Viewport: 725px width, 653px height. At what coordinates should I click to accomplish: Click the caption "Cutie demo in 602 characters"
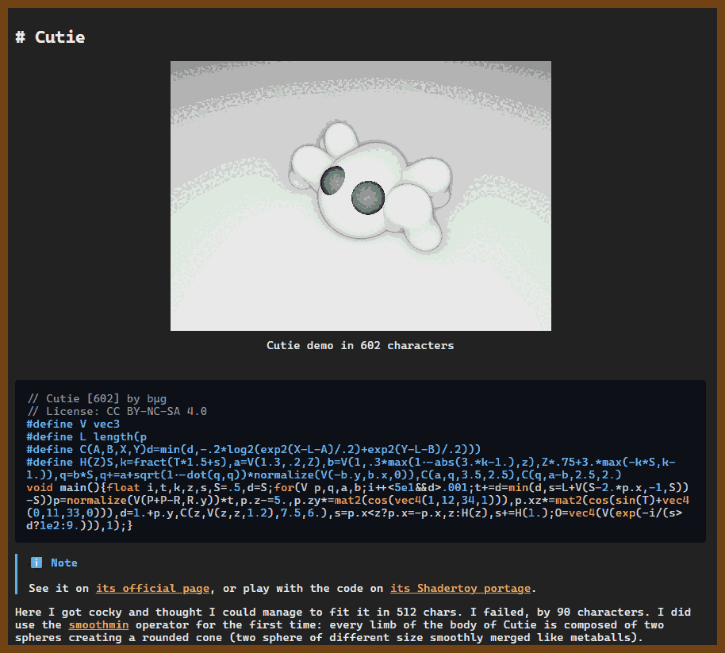(x=360, y=345)
